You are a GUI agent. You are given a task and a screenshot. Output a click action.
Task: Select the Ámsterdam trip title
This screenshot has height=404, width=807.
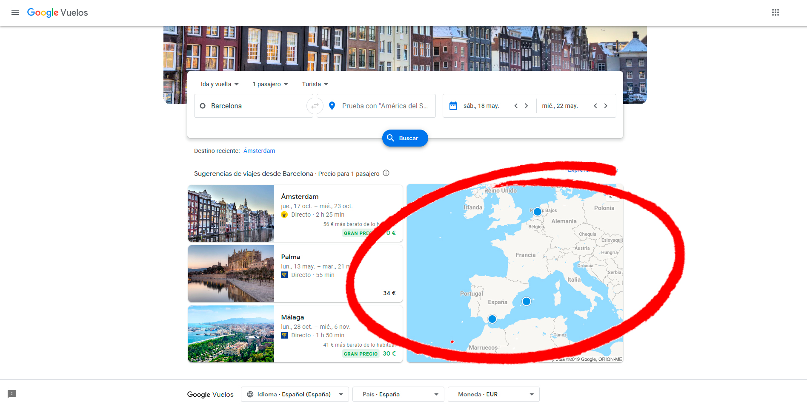pos(300,197)
